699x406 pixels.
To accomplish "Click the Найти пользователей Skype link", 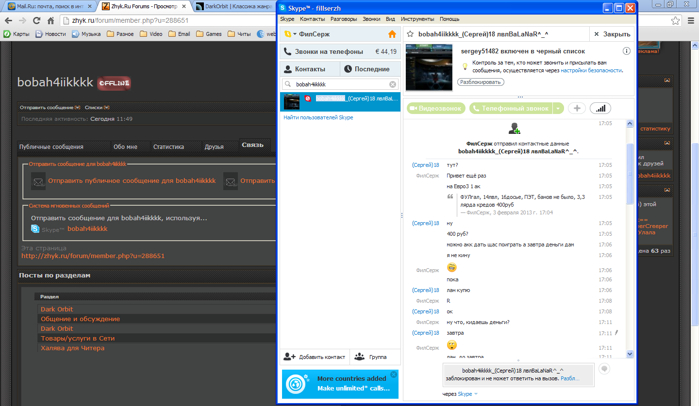I will tap(318, 117).
